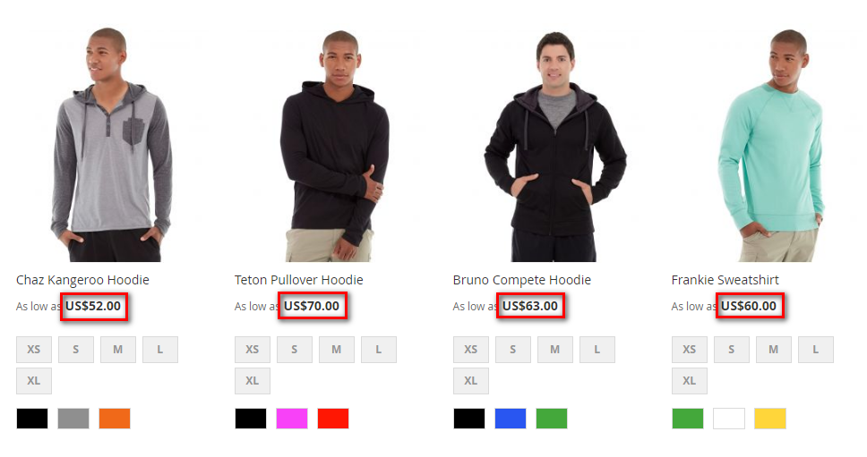Viewport: 867px width, 457px height.
Task: Choose yellow color for Frankie Sweatshirt
Action: (770, 419)
